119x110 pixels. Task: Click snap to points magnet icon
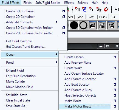(91, 9)
